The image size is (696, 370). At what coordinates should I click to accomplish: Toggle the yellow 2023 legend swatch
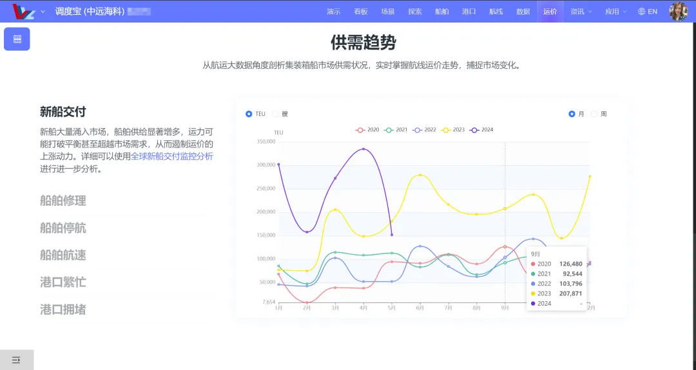[x=445, y=130]
